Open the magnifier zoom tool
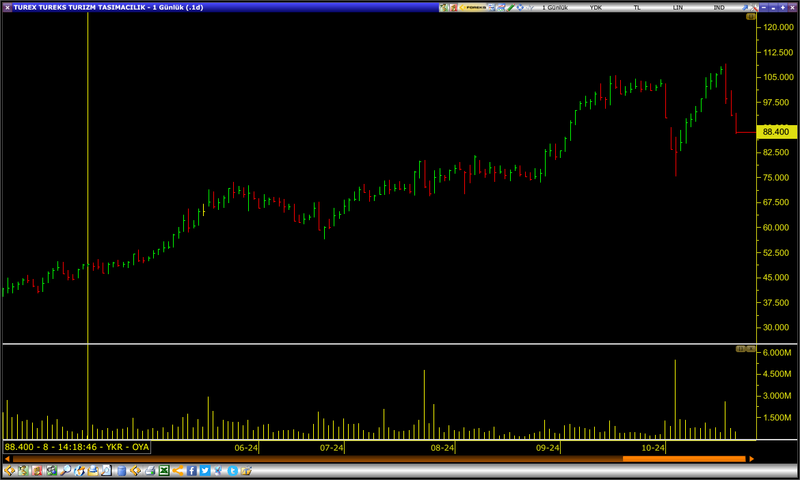Image resolution: width=800 pixels, height=480 pixels. (65, 470)
